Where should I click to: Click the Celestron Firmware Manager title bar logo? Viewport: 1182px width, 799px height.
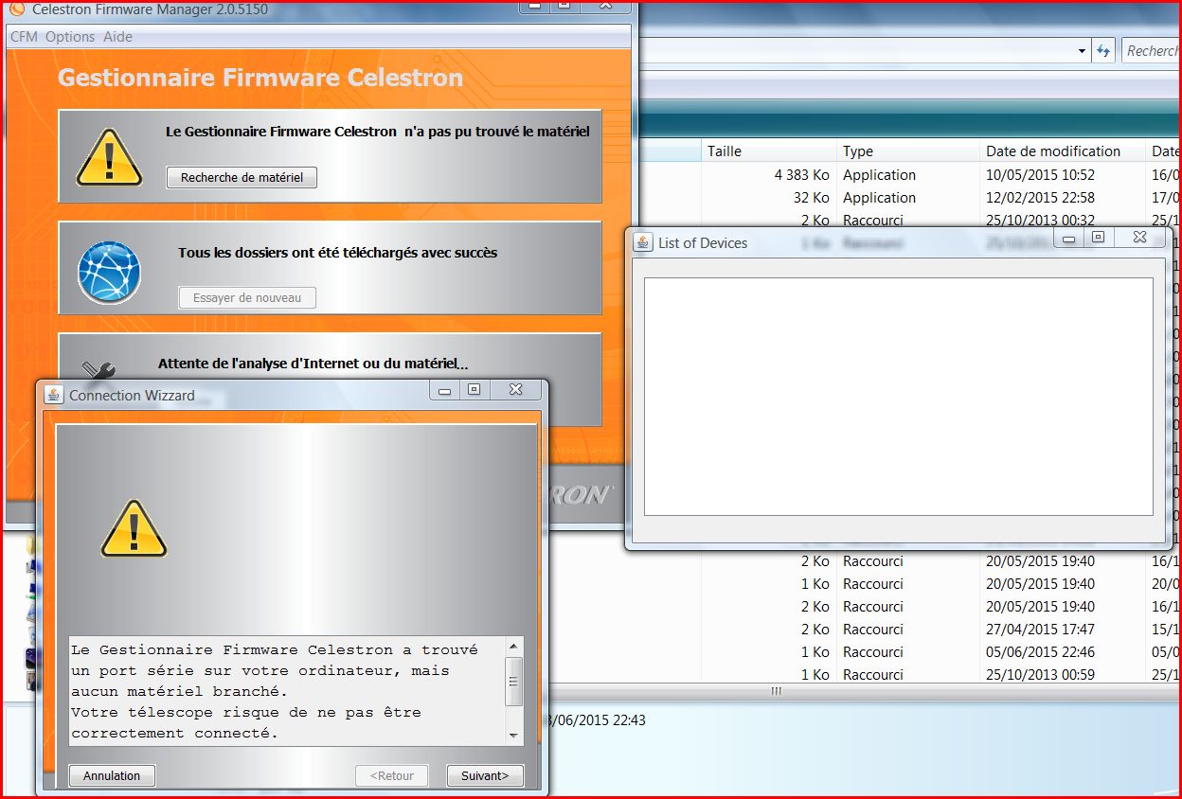click(x=16, y=9)
